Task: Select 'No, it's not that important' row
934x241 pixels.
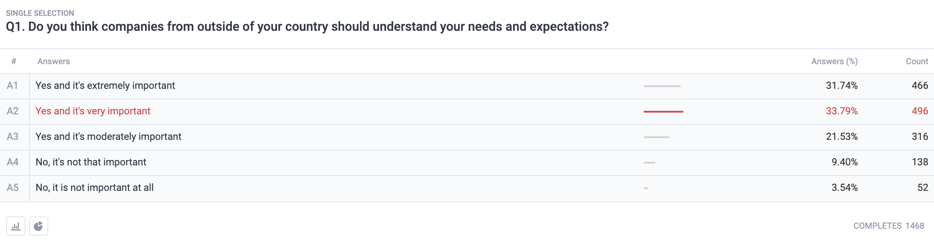Action: tap(467, 162)
